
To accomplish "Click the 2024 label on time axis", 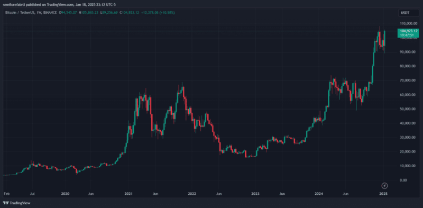I will 319,194.
